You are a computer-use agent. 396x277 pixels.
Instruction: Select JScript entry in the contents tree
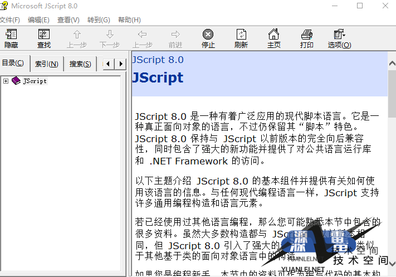point(35,81)
